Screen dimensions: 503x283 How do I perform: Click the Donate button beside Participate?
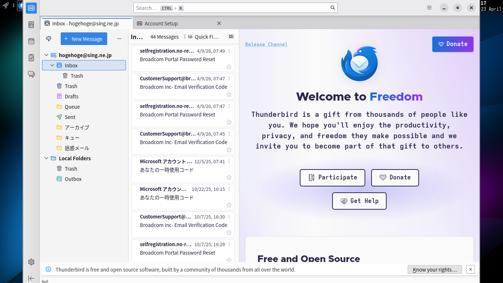(x=395, y=178)
